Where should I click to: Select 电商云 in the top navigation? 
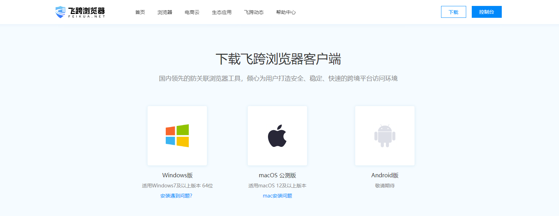click(x=192, y=12)
